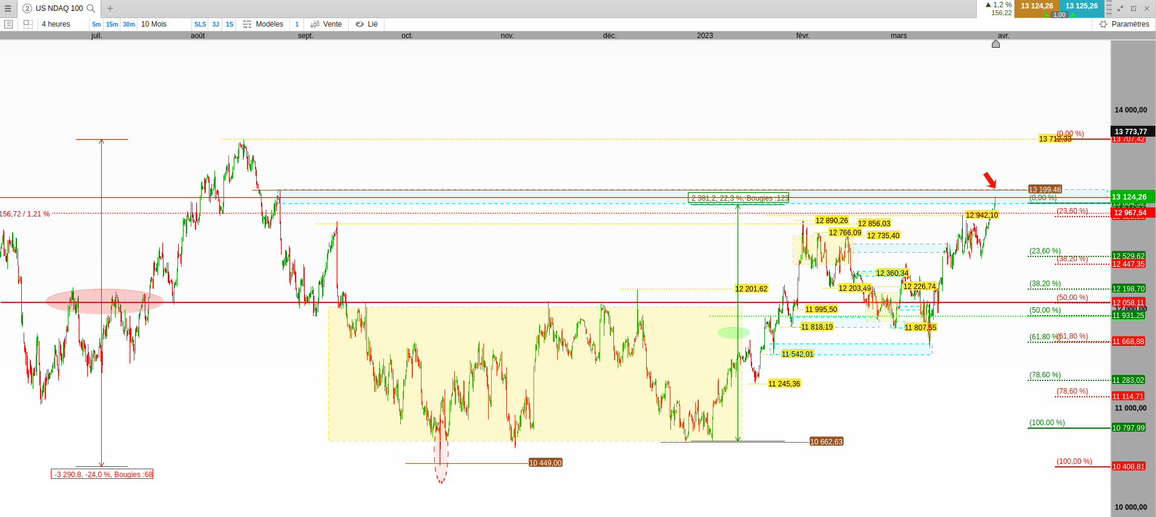Click the 10 662,63 brown price label
The image size is (1156, 517).
tap(827, 442)
